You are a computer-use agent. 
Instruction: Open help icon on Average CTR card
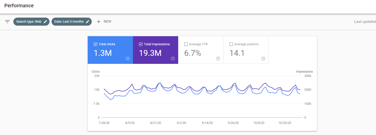click(x=218, y=59)
